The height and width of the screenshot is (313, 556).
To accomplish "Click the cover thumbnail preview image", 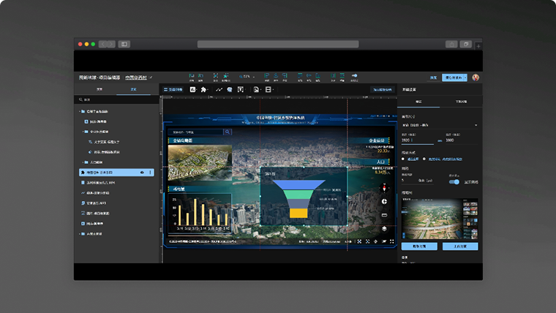I will pyautogui.click(x=440, y=218).
